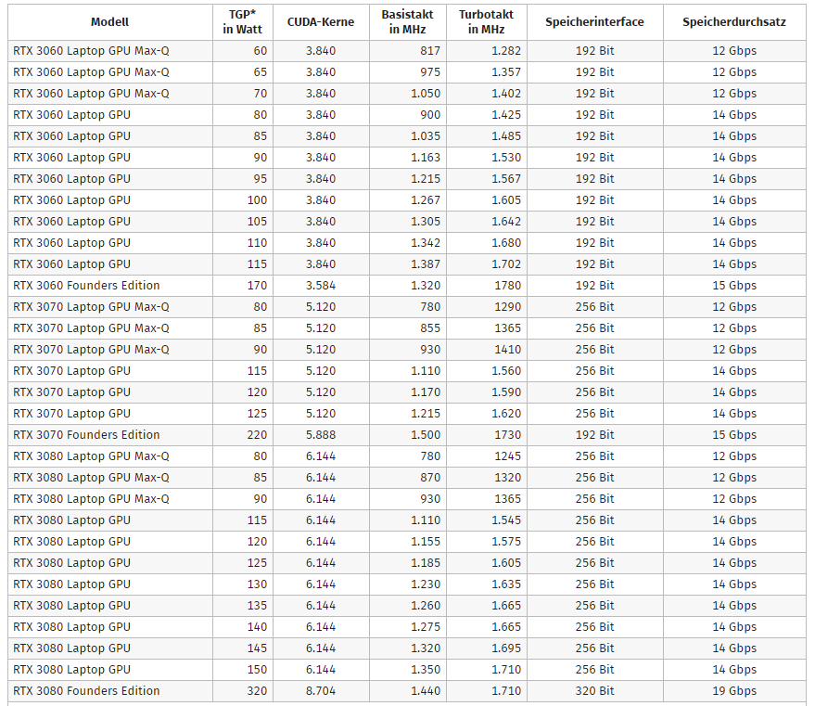This screenshot has width=815, height=706.
Task: Click the 3.584 CUDA-Kerne cell
Action: point(321,286)
